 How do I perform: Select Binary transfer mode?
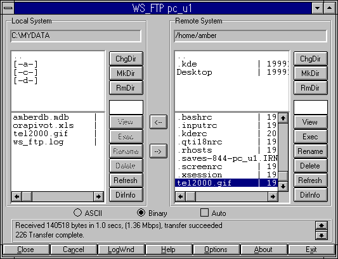152,213
